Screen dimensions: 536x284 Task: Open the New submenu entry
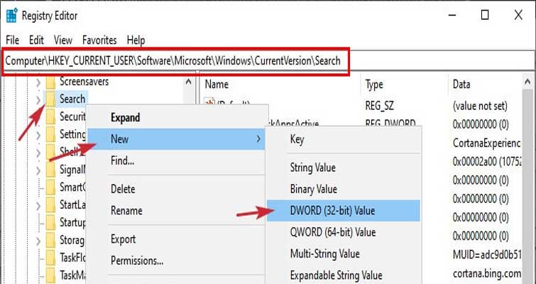pos(175,139)
